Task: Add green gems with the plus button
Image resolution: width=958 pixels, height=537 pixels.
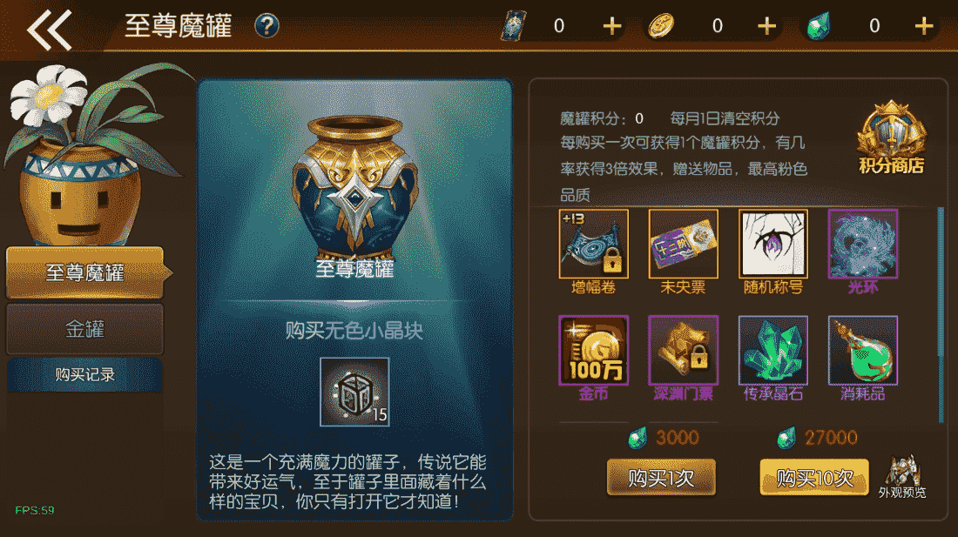Action: (x=924, y=26)
